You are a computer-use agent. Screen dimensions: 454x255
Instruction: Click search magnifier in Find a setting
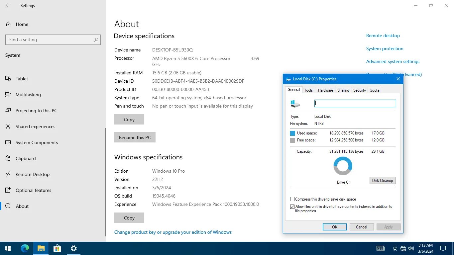pos(96,40)
